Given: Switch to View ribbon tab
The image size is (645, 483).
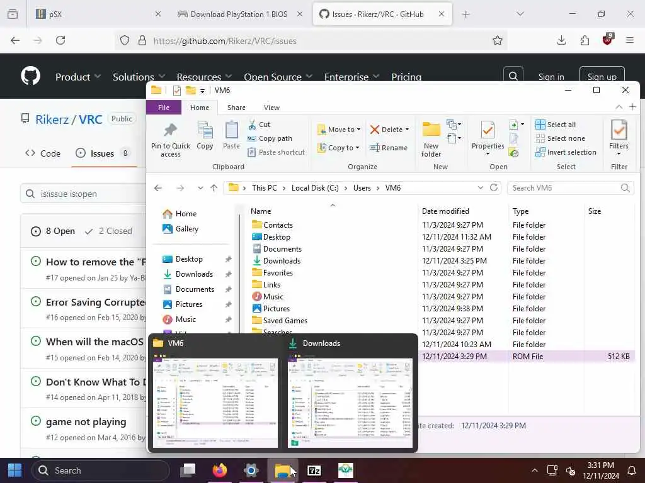Looking at the screenshot, I should [x=271, y=107].
